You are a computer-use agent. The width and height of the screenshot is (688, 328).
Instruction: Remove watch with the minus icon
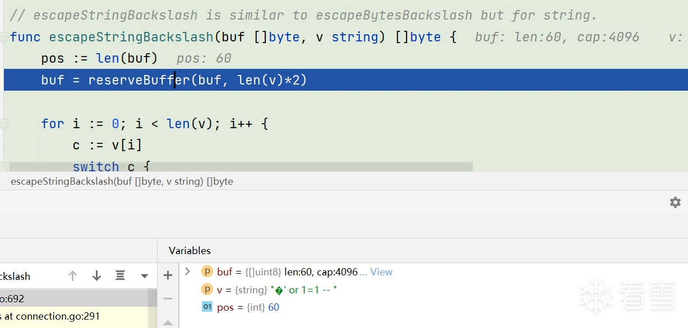[x=168, y=298]
